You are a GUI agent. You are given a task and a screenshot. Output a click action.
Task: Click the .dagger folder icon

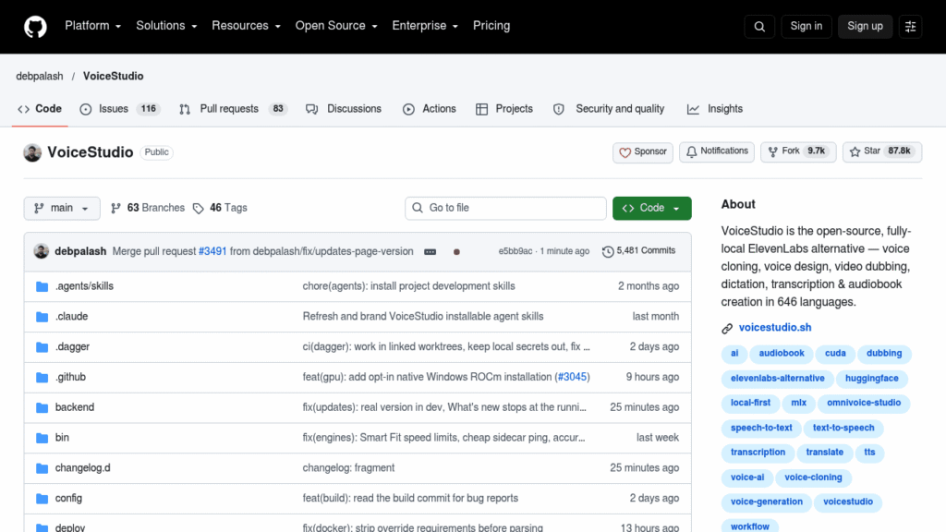tap(42, 347)
